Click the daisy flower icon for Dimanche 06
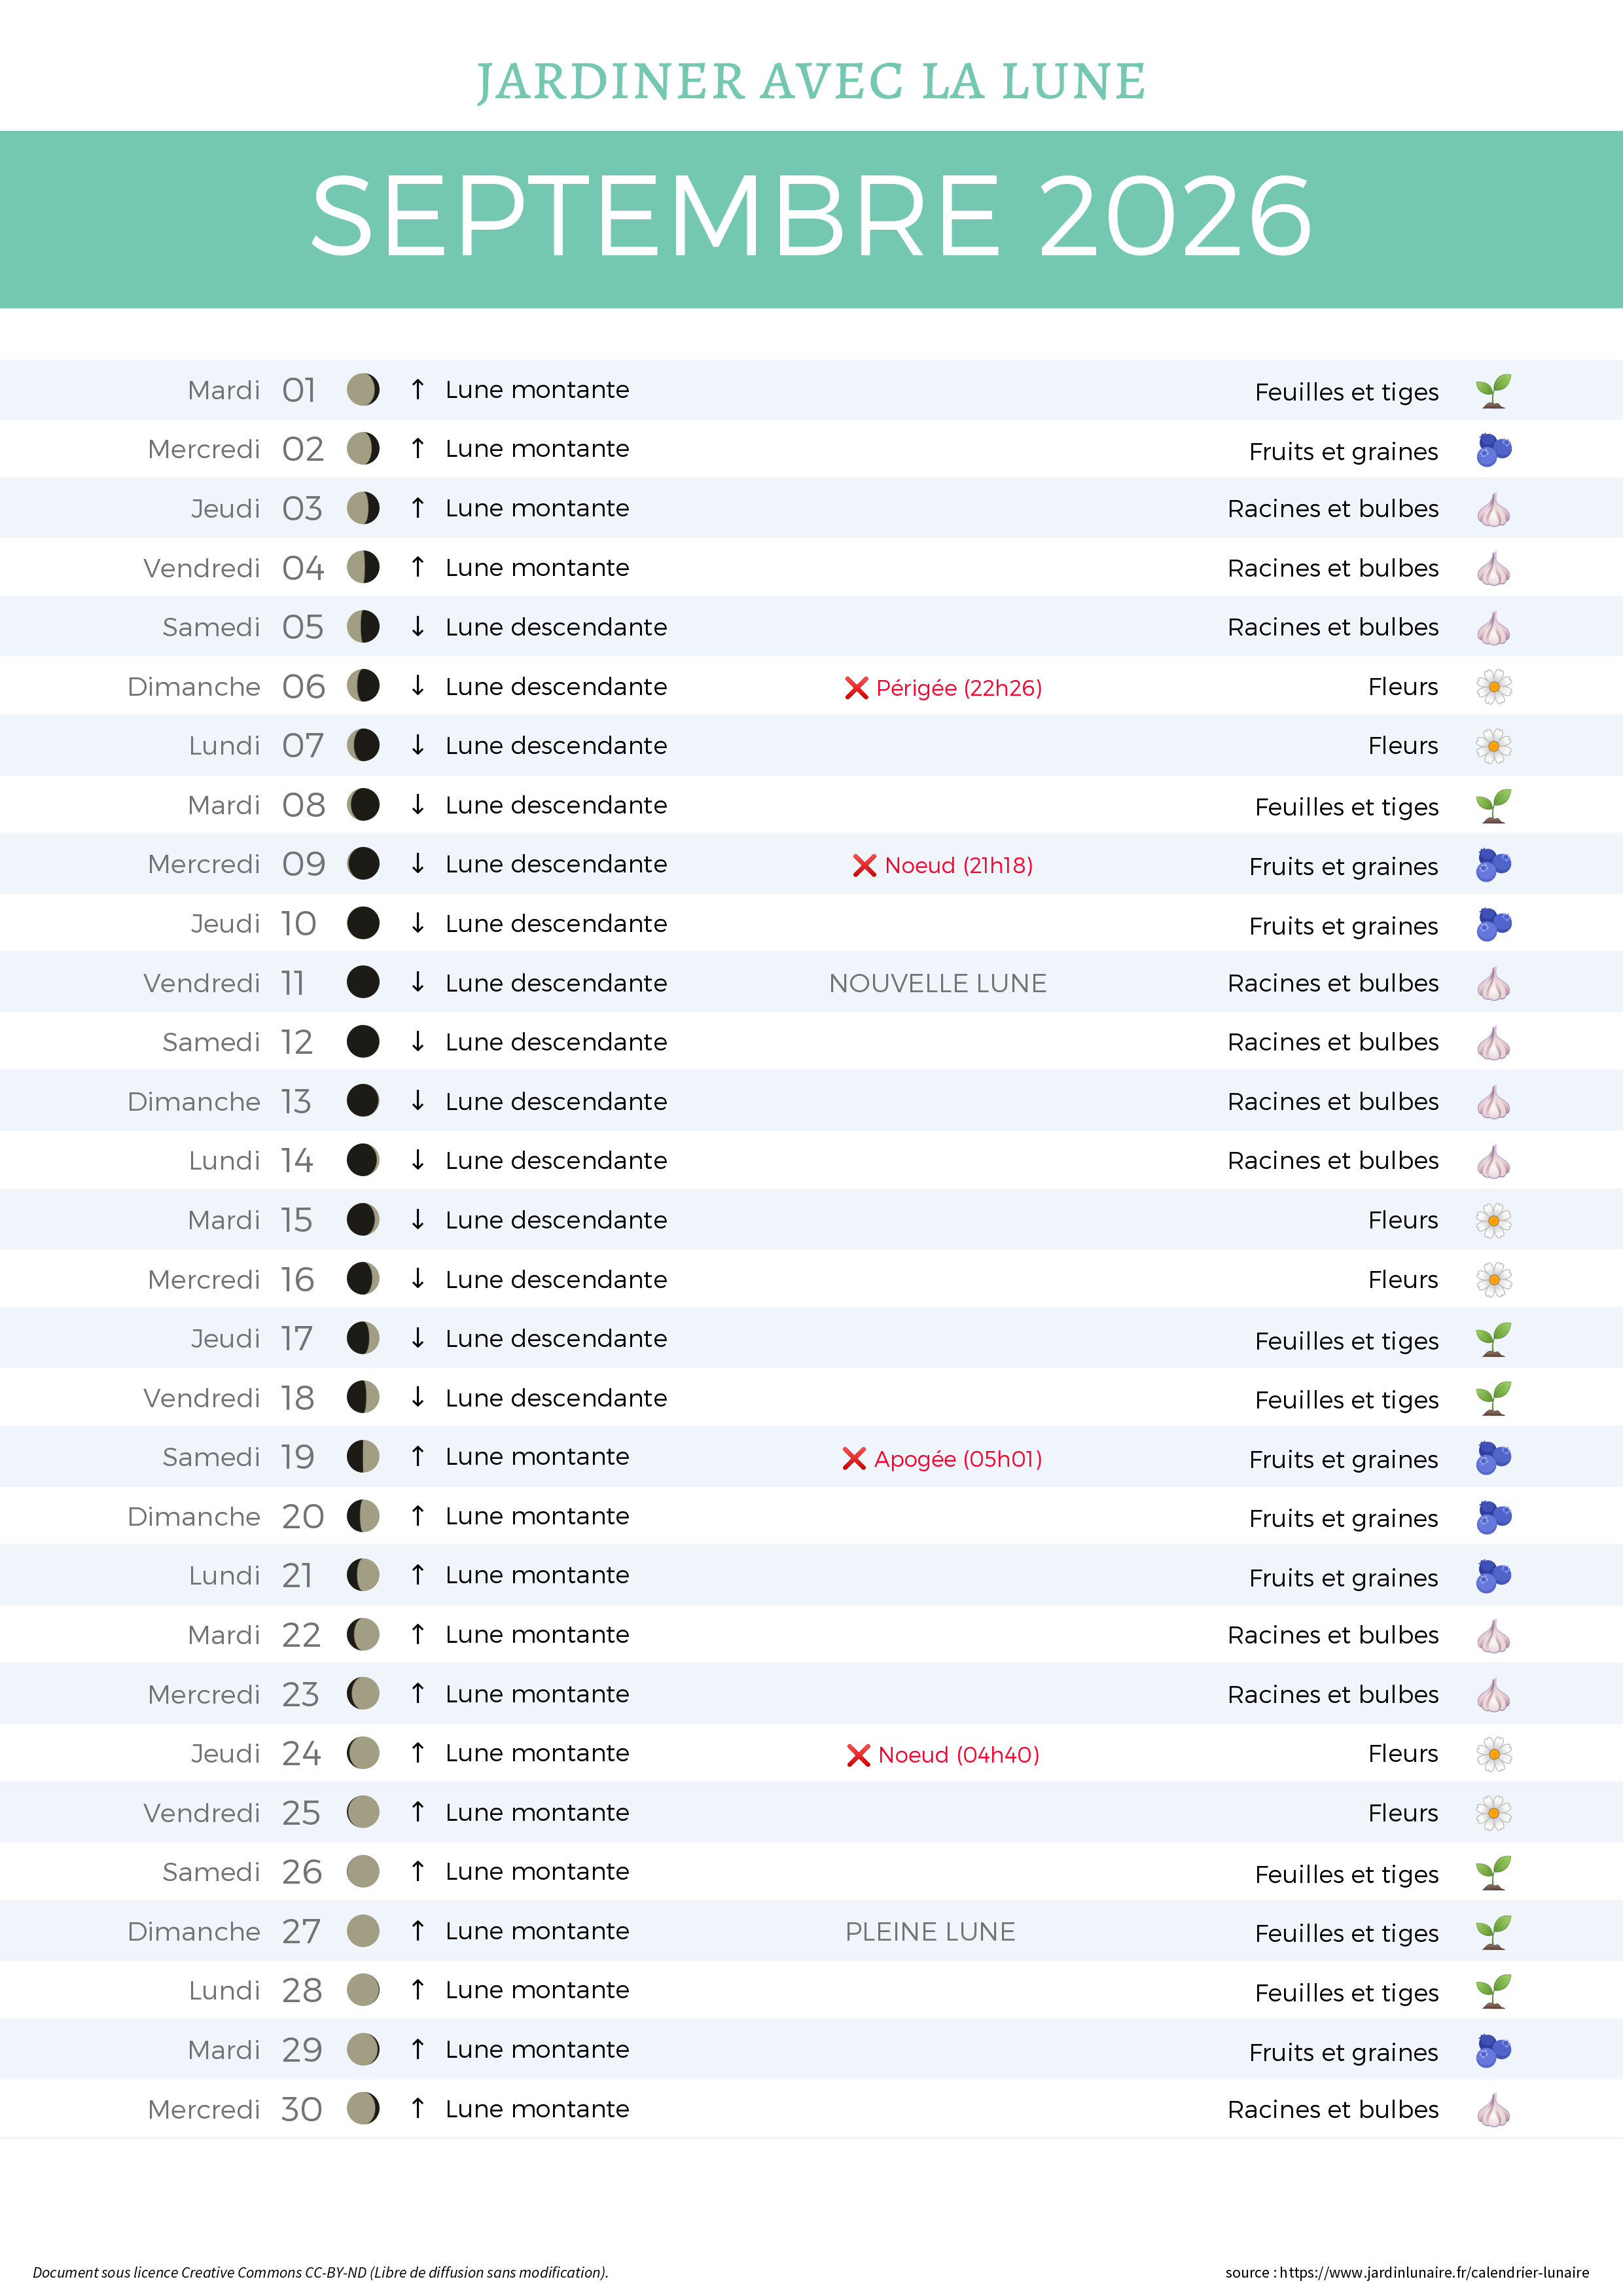This screenshot has height=2296, width=1623. pyautogui.click(x=1493, y=687)
